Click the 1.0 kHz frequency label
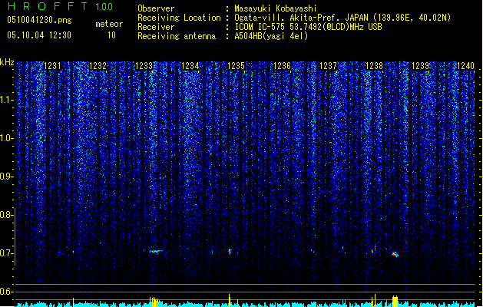The image size is (483, 307). [7, 138]
